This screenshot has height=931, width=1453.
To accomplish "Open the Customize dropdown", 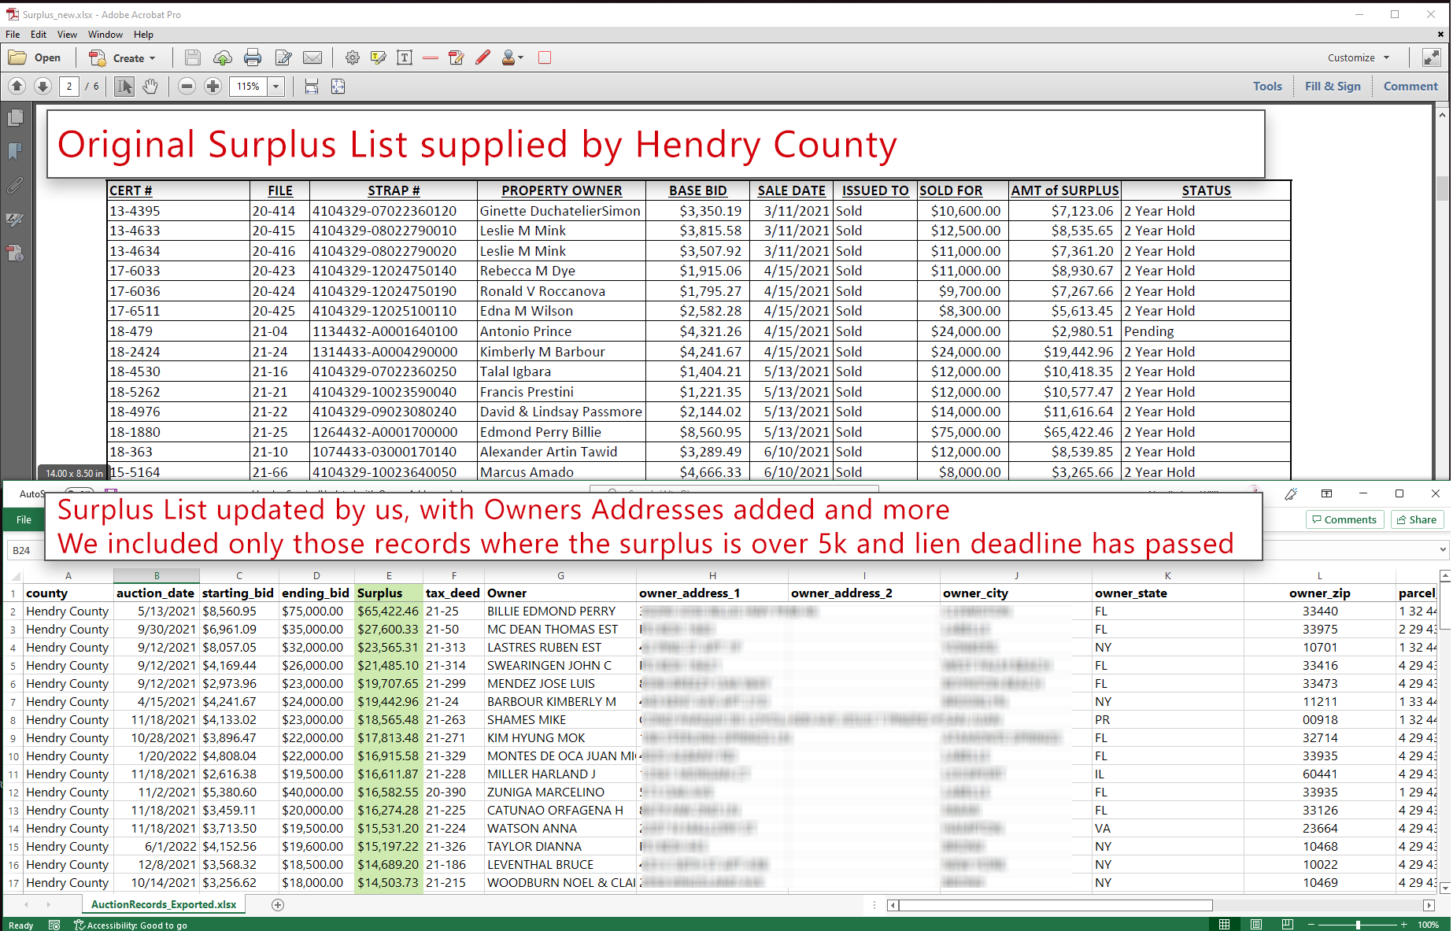I will 1359,57.
